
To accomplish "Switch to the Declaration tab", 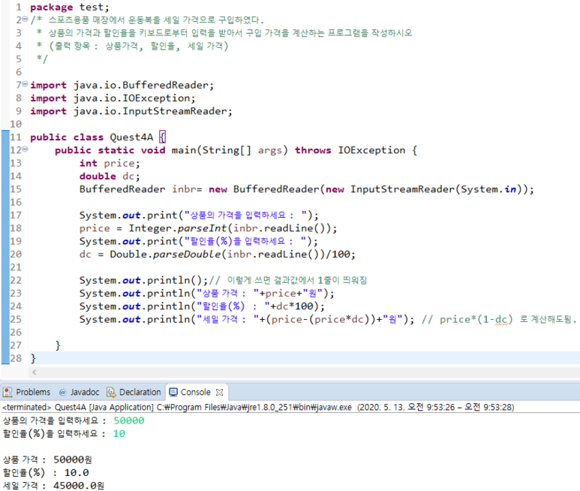I will [x=140, y=392].
